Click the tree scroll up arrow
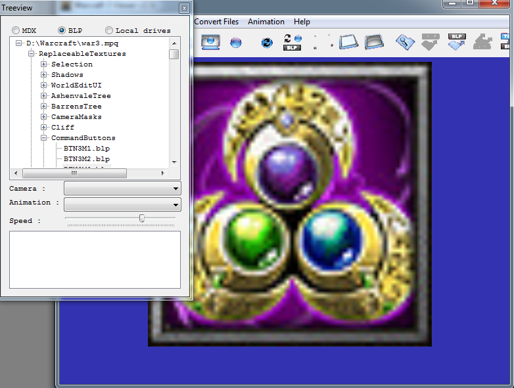This screenshot has height=388, width=514. 174,43
